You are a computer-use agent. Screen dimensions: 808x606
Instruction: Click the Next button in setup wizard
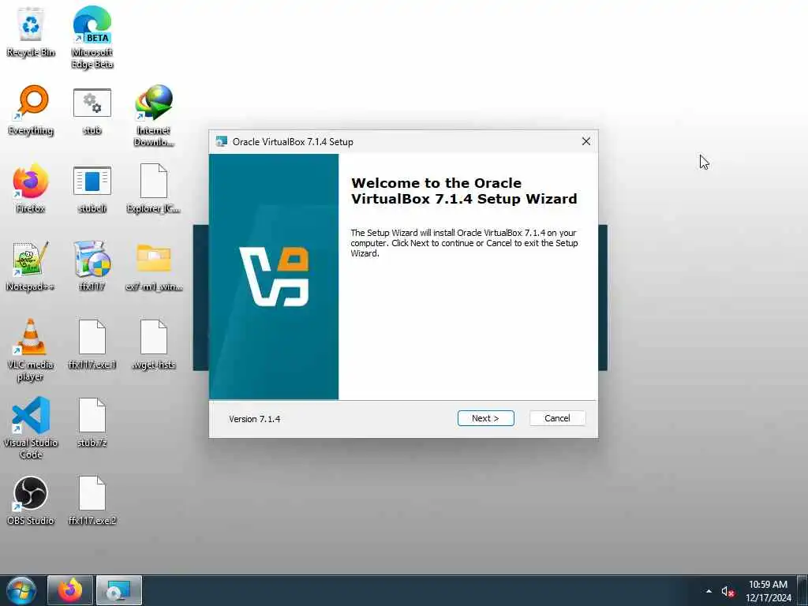[485, 418]
